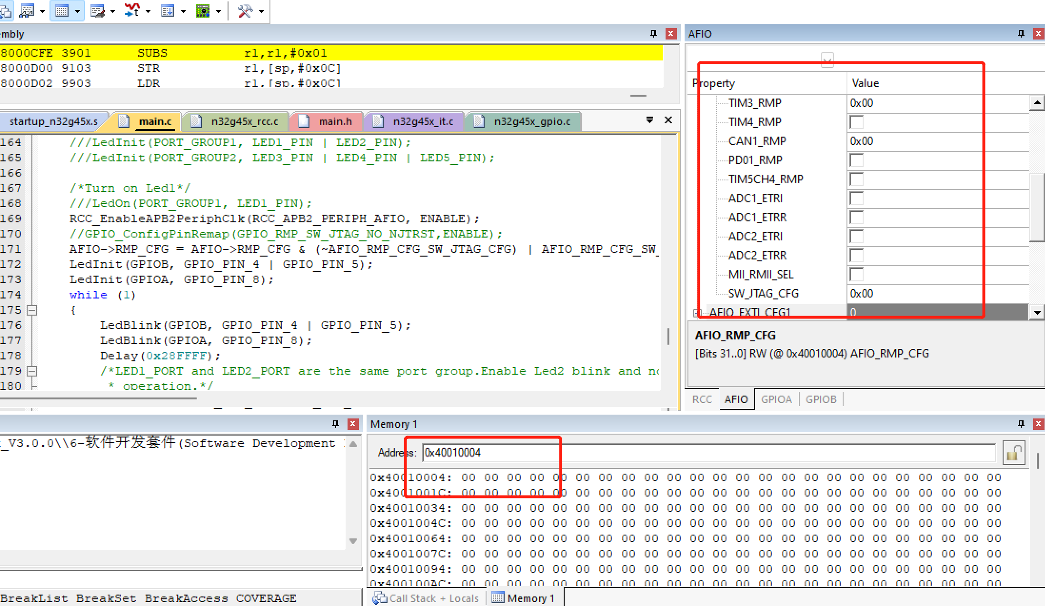Viewport: 1045px width, 606px height.
Task: Pin the AFIO panel
Action: click(1021, 34)
